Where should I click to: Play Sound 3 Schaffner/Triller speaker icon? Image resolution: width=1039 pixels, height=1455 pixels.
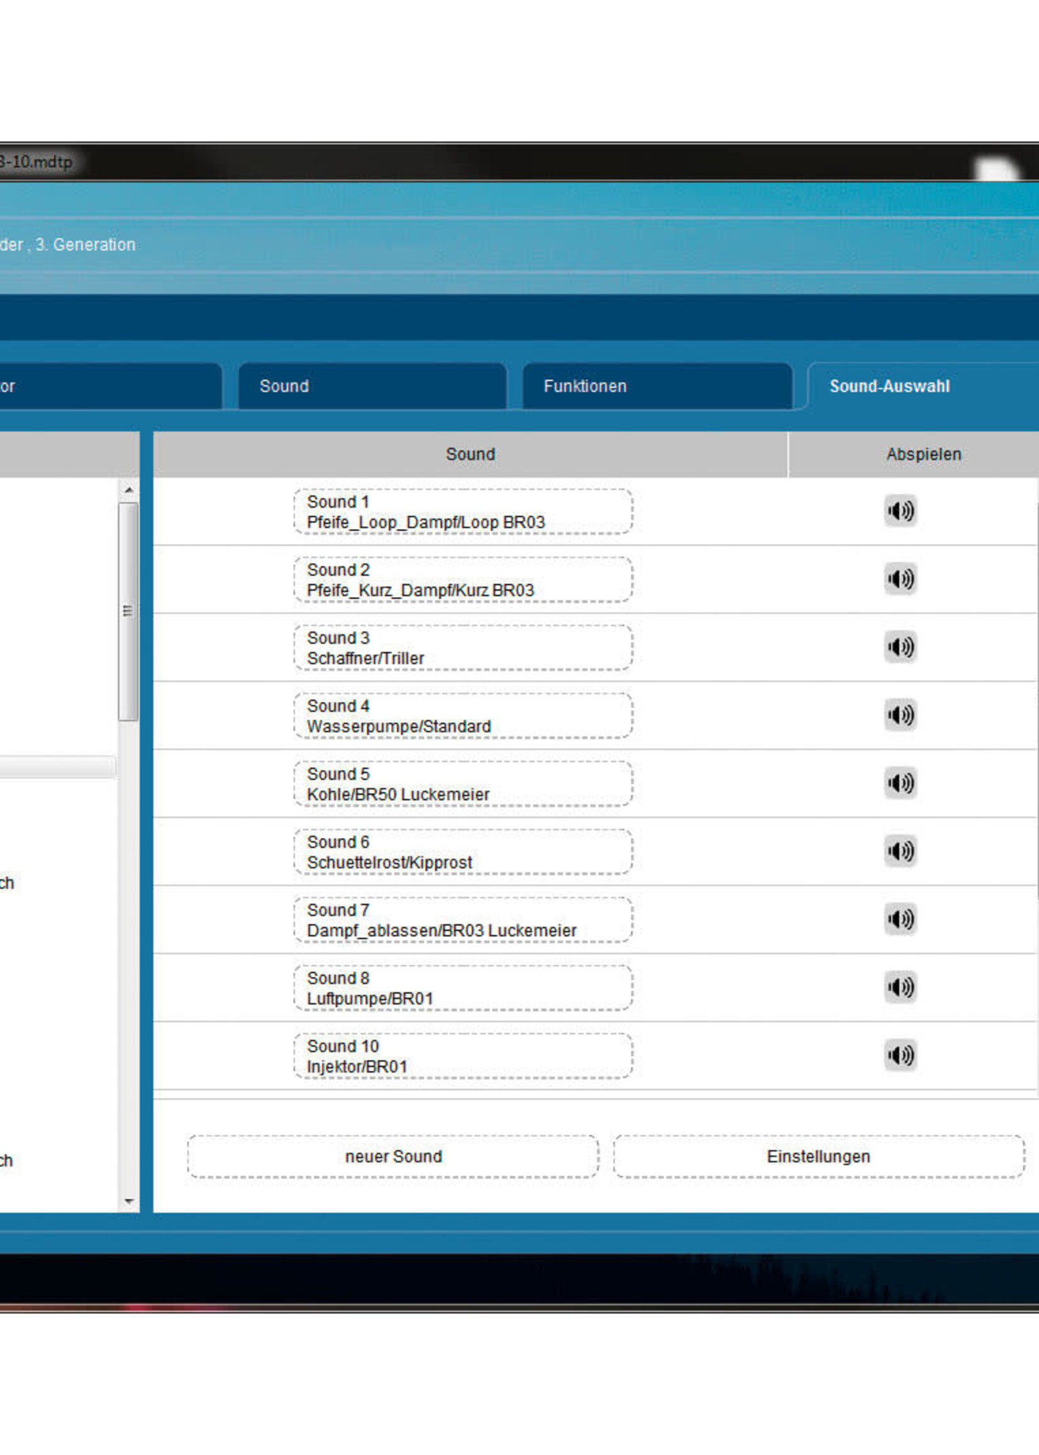pos(900,647)
